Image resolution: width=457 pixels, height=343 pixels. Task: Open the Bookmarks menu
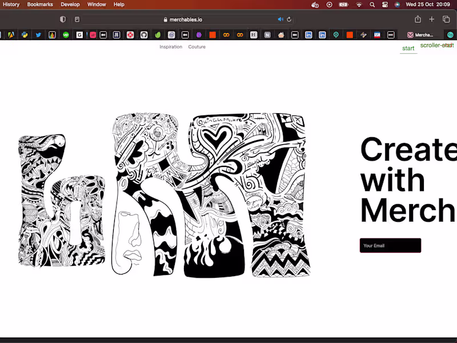point(40,5)
